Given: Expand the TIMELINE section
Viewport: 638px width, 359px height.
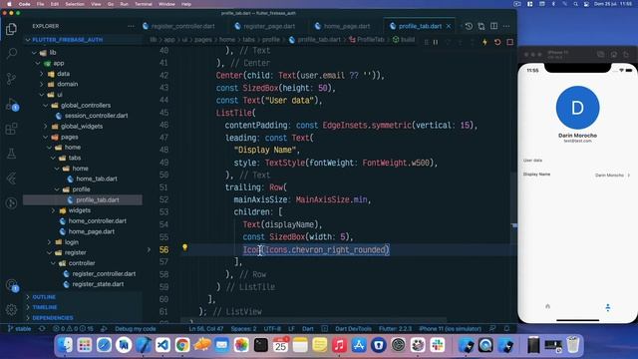Looking at the screenshot, I should (x=45, y=307).
